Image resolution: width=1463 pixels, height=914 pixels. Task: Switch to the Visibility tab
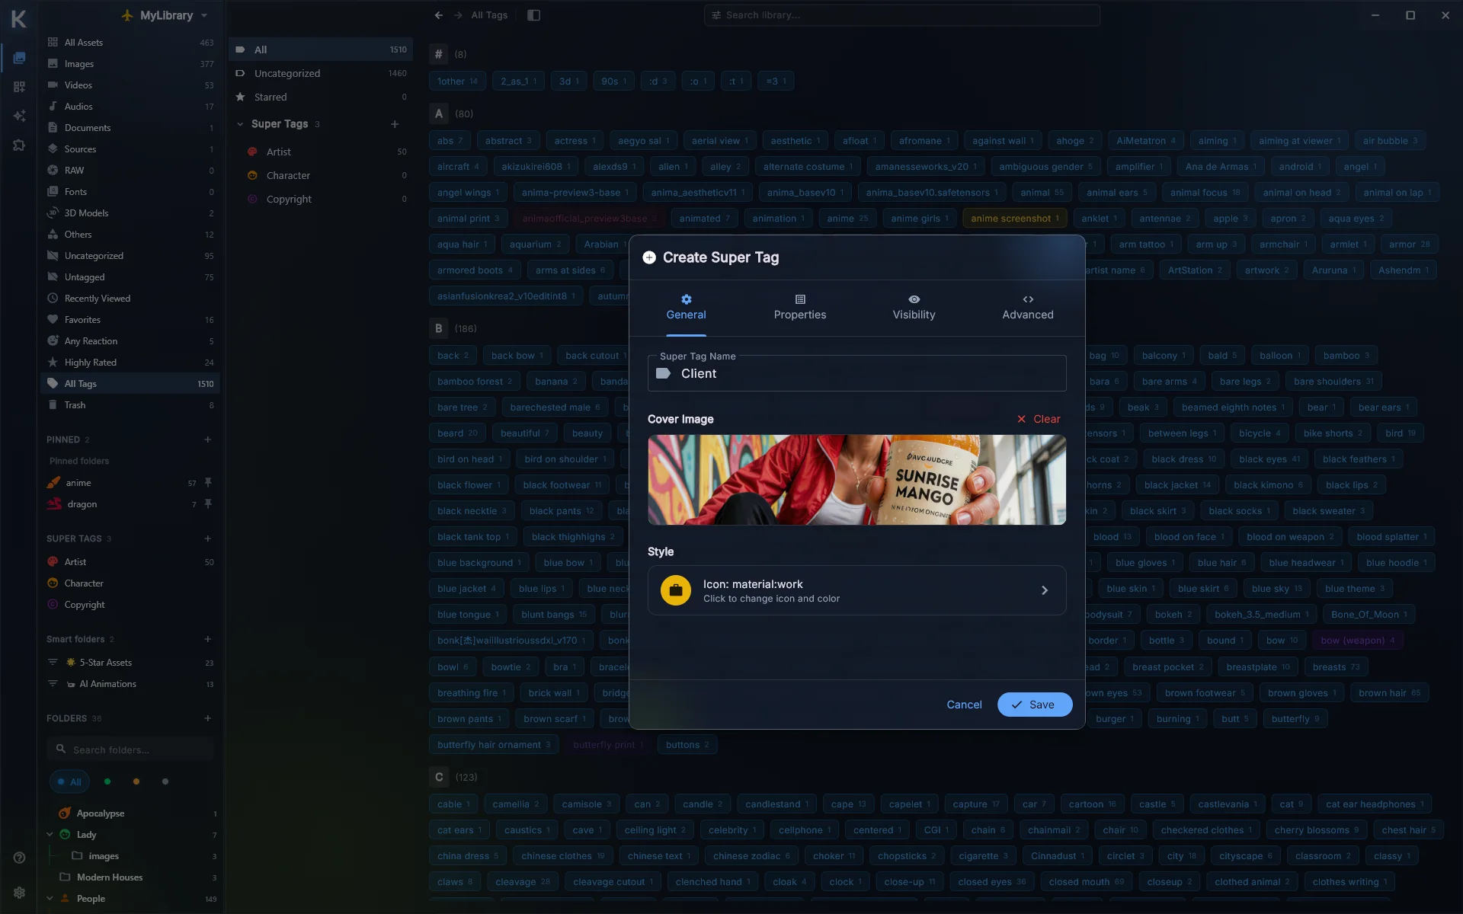[914, 308]
